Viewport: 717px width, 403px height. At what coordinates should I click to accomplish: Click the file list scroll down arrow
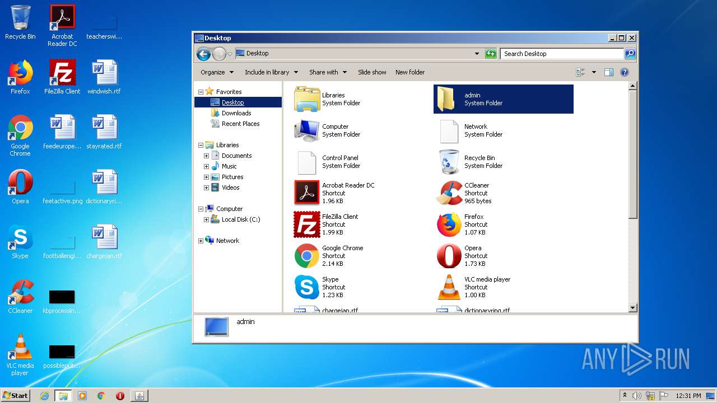tap(632, 307)
